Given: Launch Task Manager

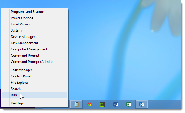Looking at the screenshot, I should pyautogui.click(x=34, y=70).
